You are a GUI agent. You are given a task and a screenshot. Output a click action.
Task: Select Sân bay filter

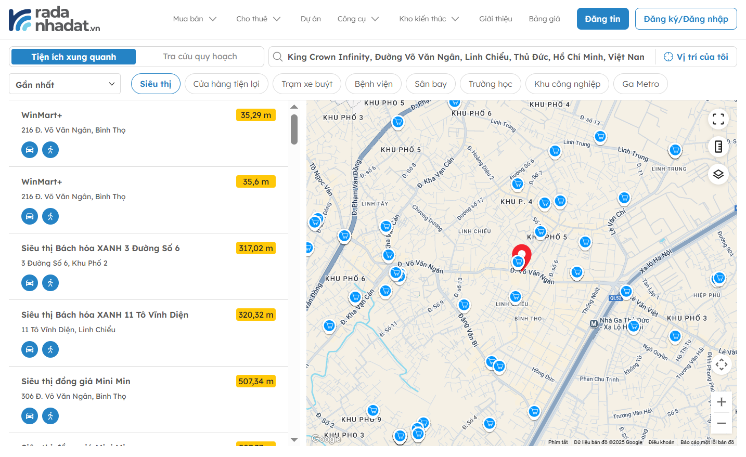[x=431, y=84]
